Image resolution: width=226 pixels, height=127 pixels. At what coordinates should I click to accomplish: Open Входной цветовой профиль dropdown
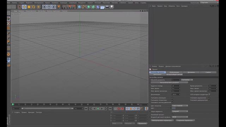click(180, 117)
